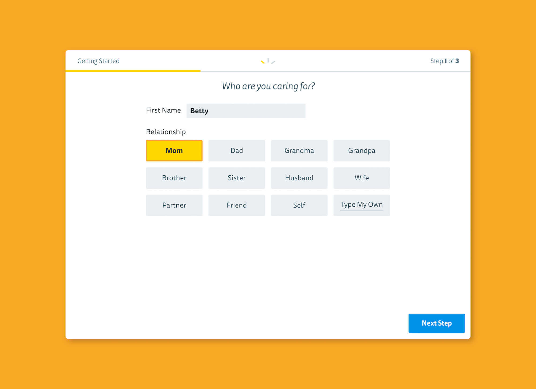Click the First Name label

(x=163, y=110)
